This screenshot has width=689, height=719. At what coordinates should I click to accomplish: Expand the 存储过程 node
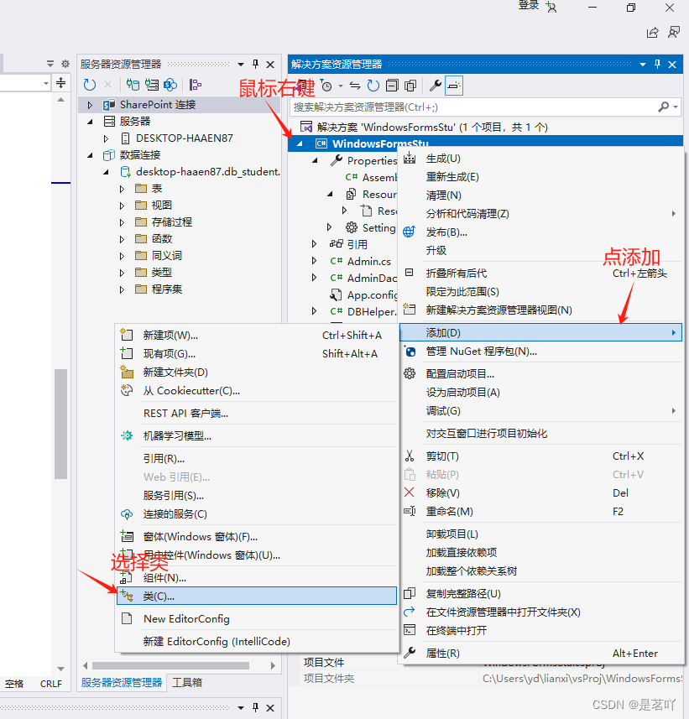point(122,221)
